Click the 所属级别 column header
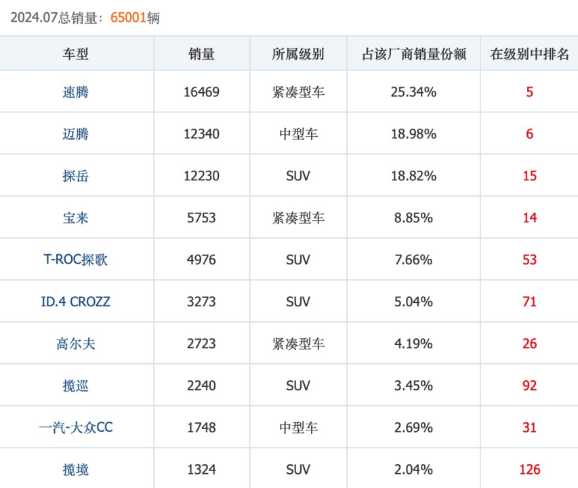 297,54
